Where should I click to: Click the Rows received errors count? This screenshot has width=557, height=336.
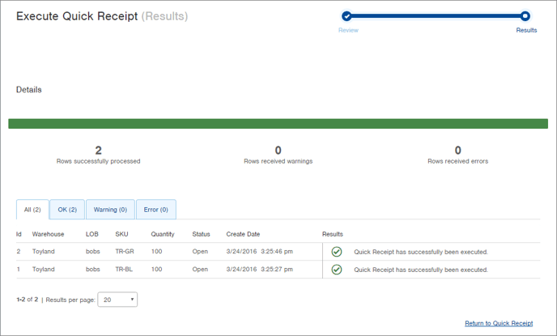point(457,150)
